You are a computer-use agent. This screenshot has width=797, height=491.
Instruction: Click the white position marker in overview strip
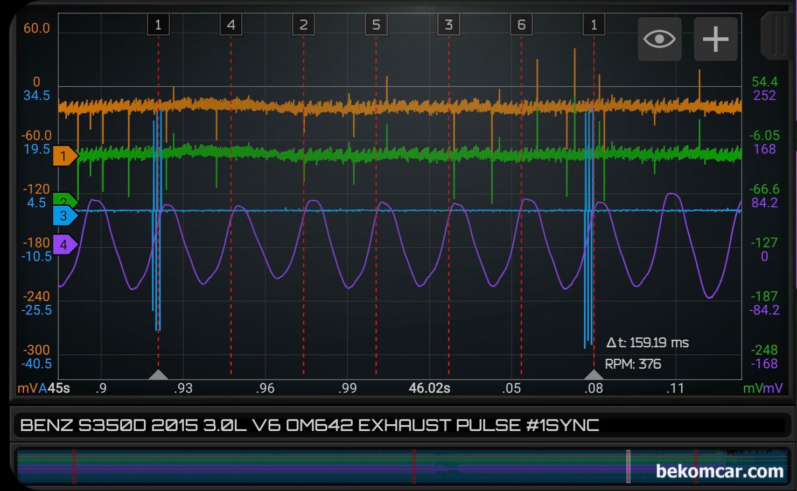[628, 466]
